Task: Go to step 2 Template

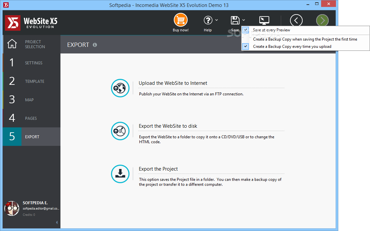Action: [32, 81]
